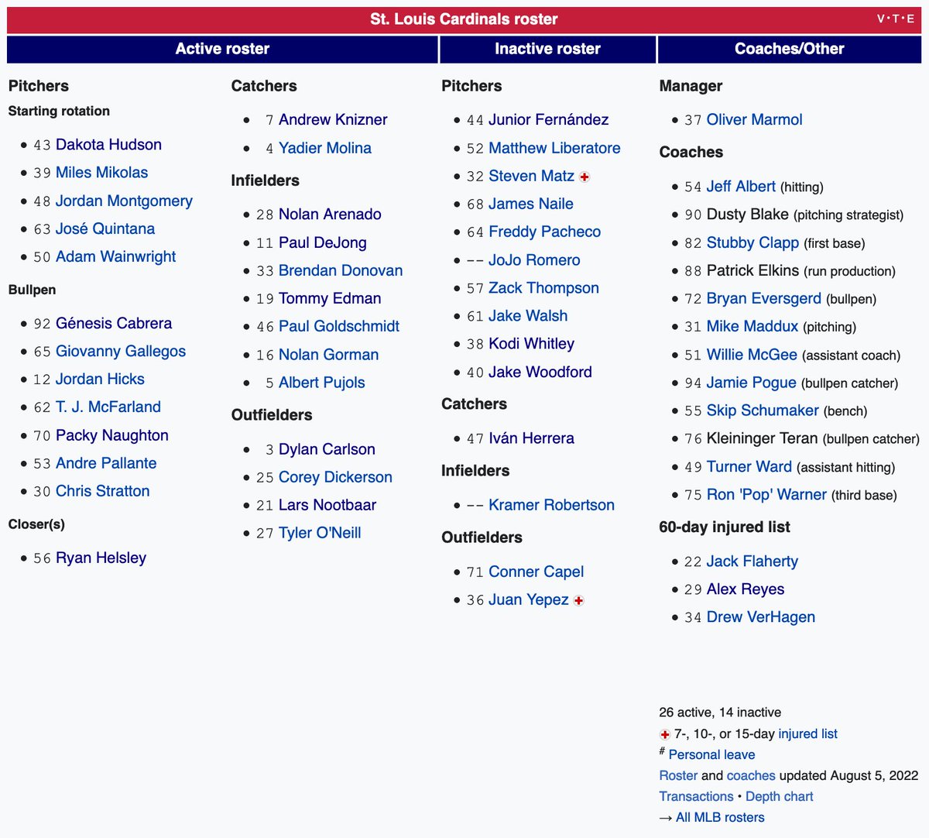Open Jake Walsh link

(528, 316)
